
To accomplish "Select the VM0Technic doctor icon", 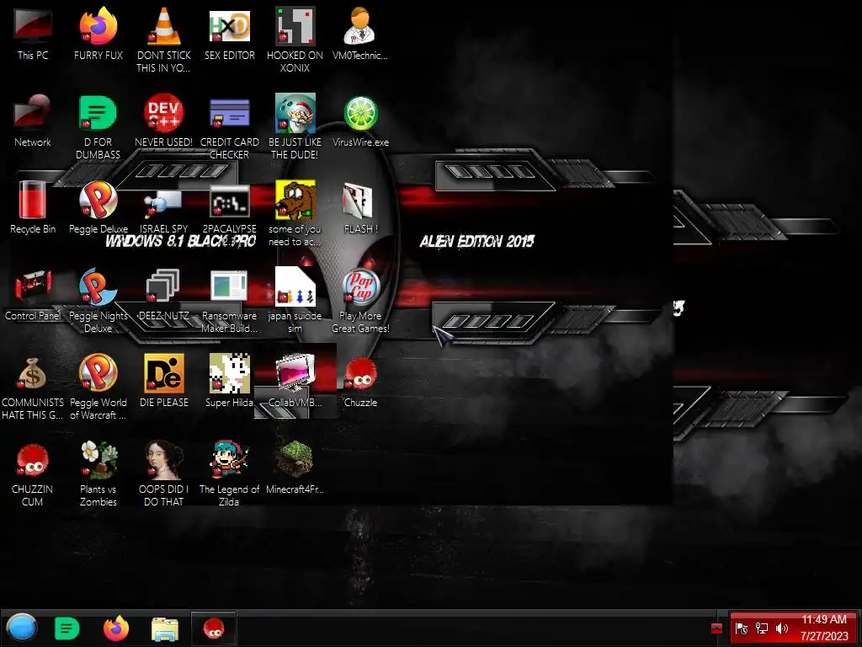I will (x=360, y=34).
